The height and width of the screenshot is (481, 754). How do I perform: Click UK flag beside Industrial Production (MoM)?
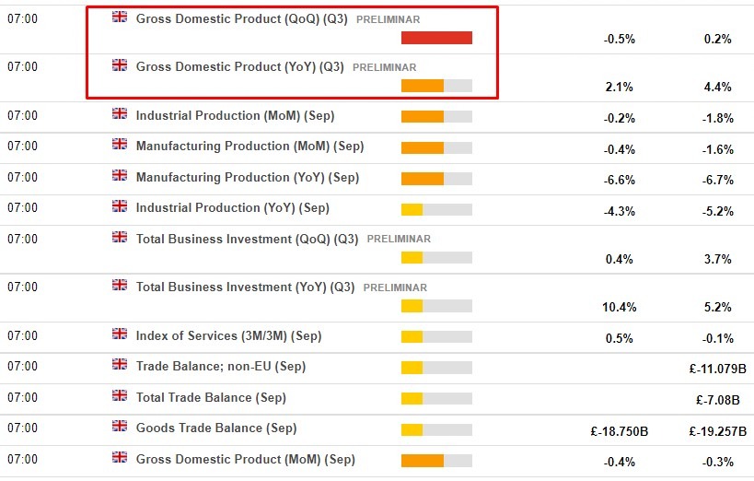120,113
